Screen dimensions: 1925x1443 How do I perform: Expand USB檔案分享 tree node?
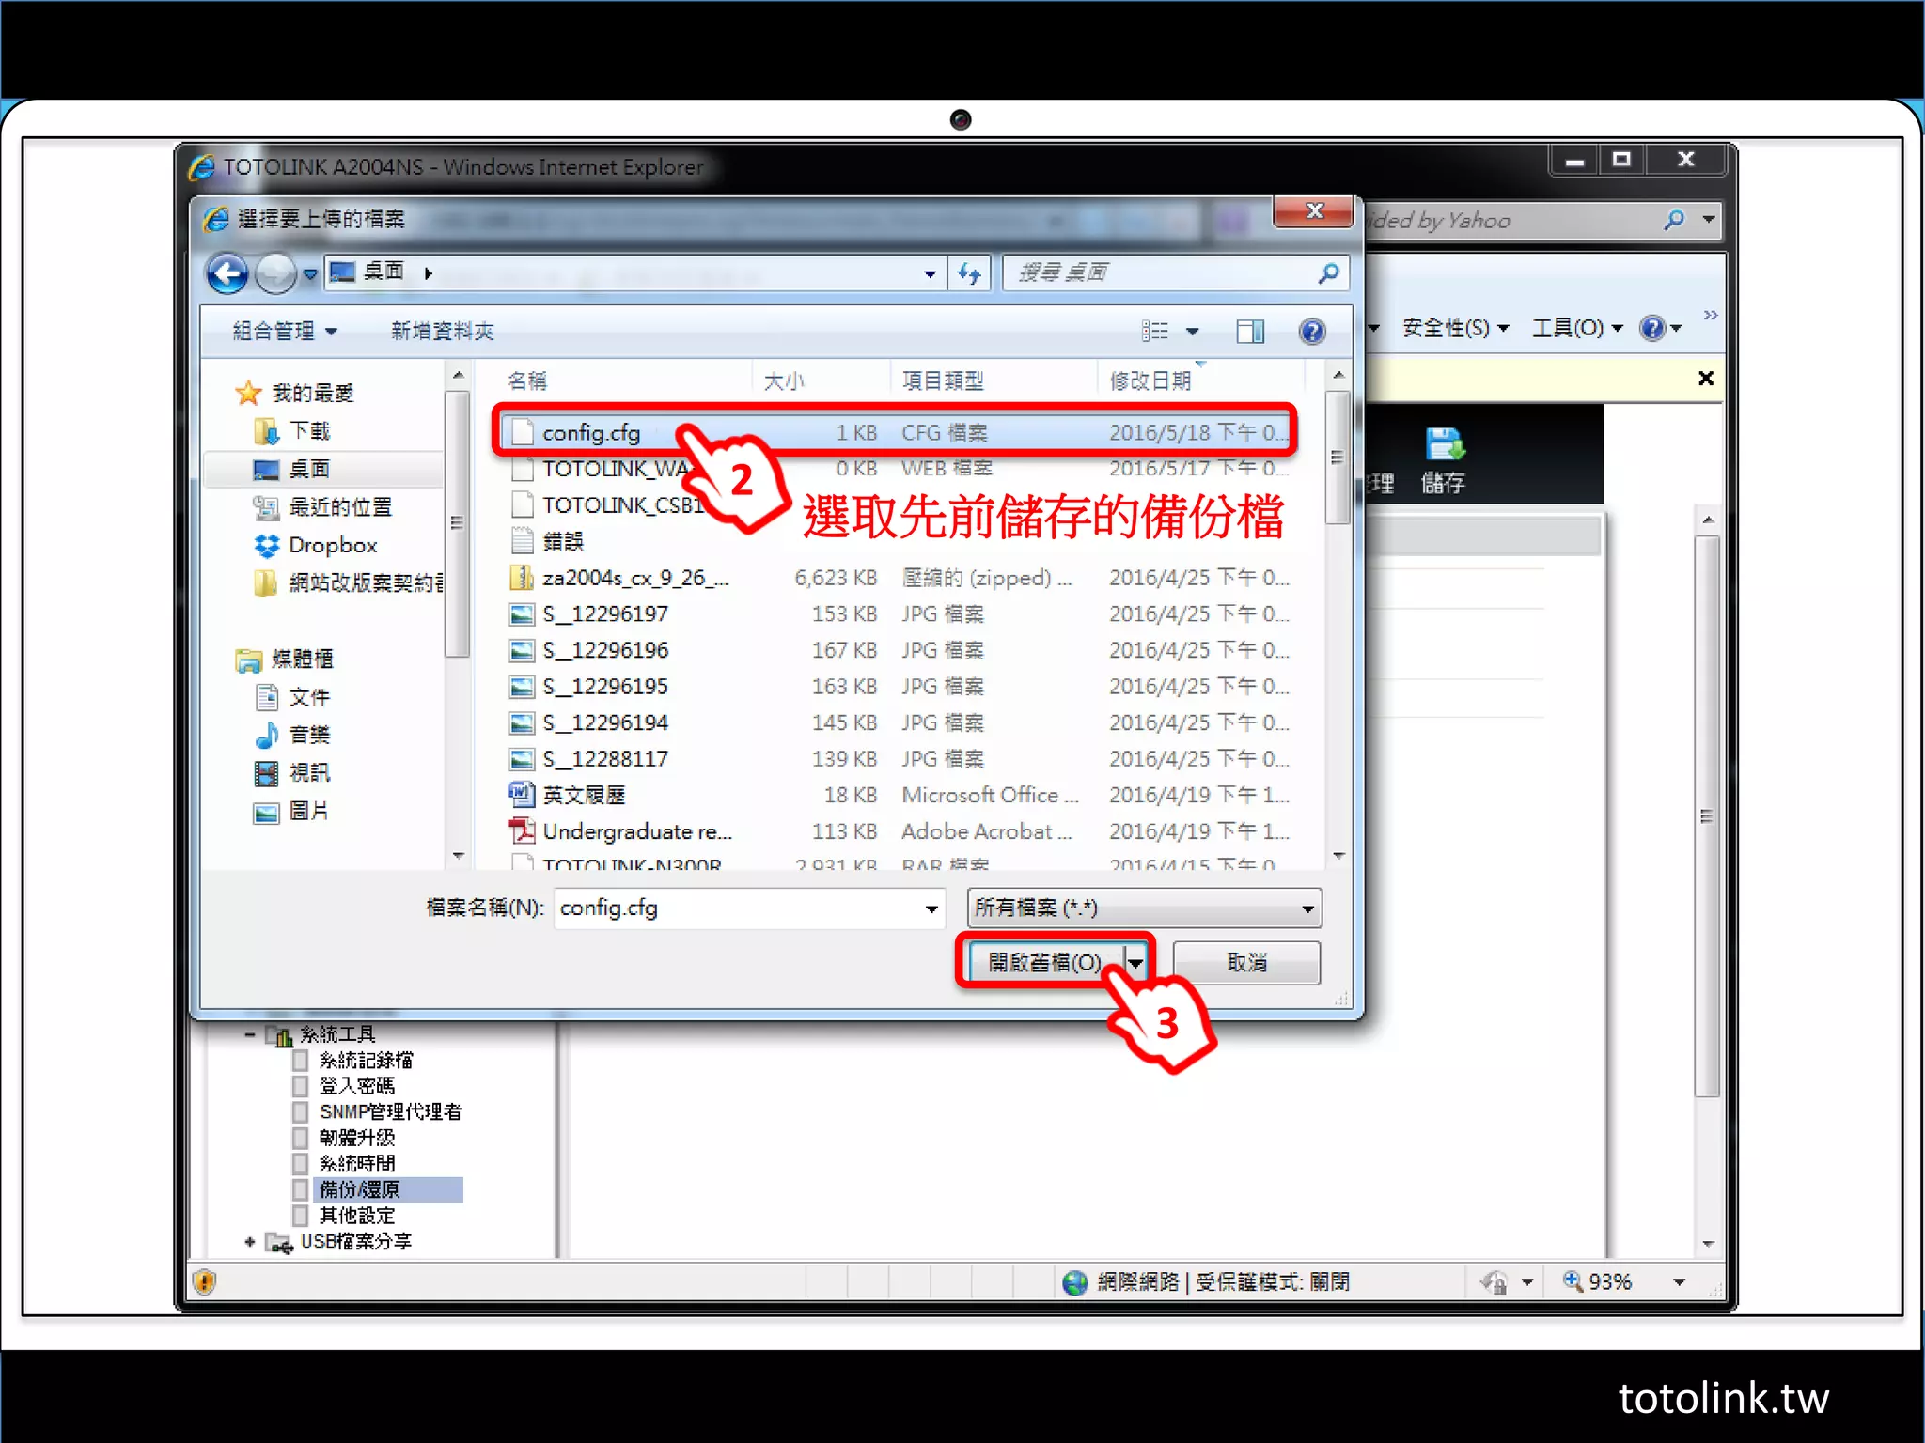point(249,1242)
